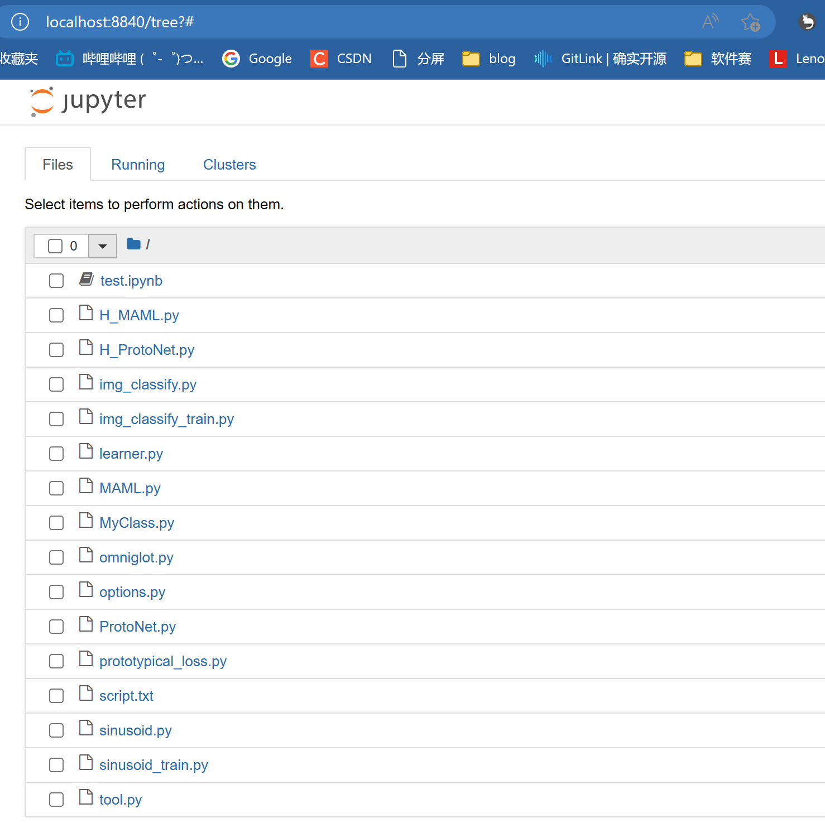
Task: Click the file icon beside script.txt
Action: pyautogui.click(x=86, y=694)
